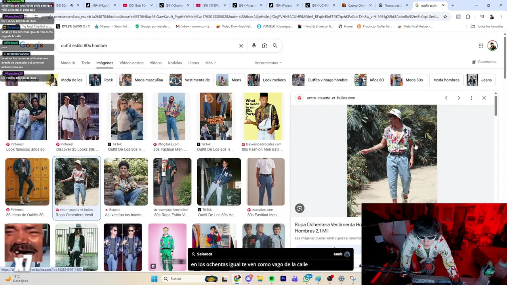Open Chrome extensions puzzle icon
The image size is (507, 285).
(x=468, y=17)
